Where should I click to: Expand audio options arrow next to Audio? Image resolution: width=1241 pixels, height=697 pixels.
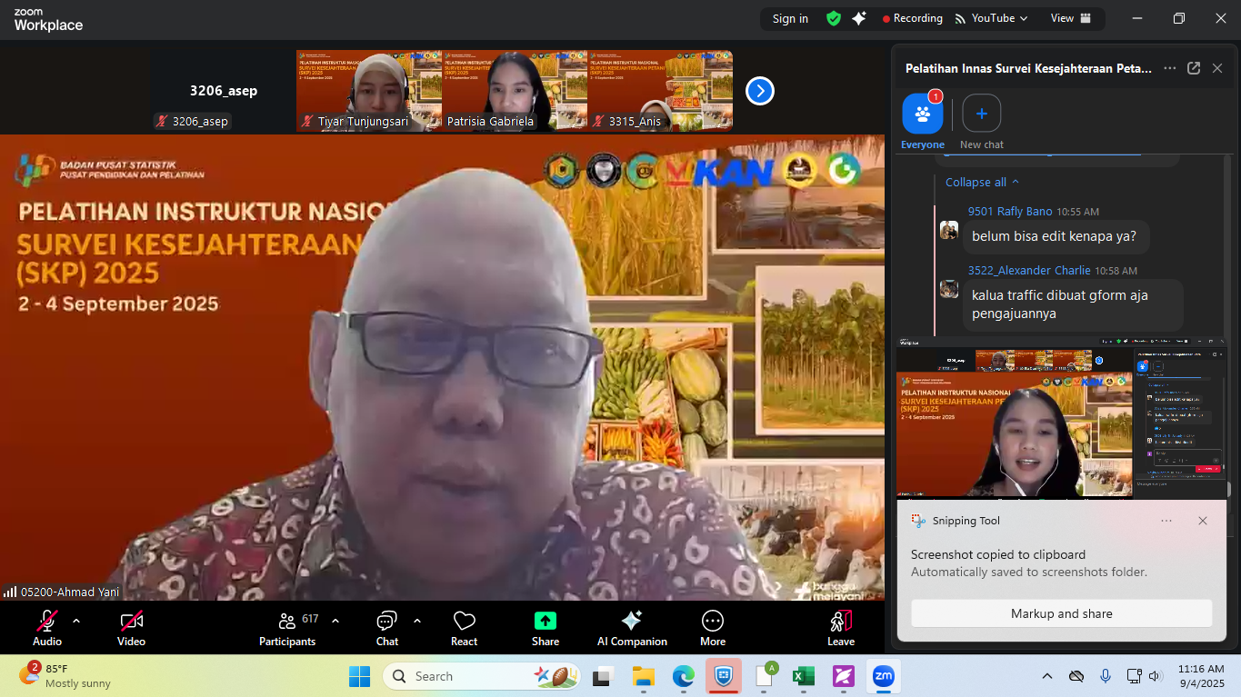click(x=76, y=621)
